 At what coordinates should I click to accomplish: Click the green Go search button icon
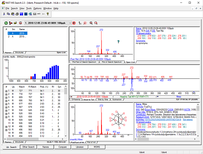[x=6, y=23]
